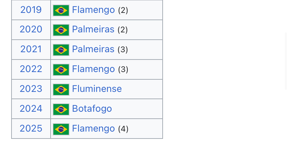
Task: Click the Brazil flag beside 2019 Flamengo
Action: (x=61, y=10)
